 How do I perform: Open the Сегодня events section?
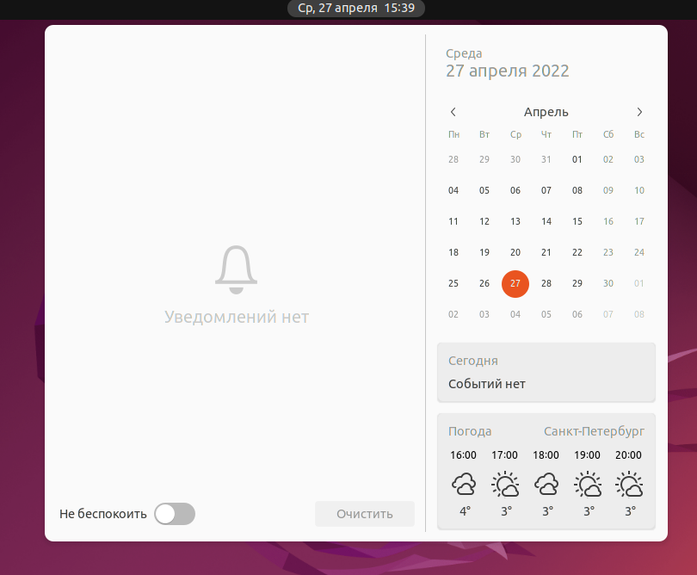coord(546,372)
